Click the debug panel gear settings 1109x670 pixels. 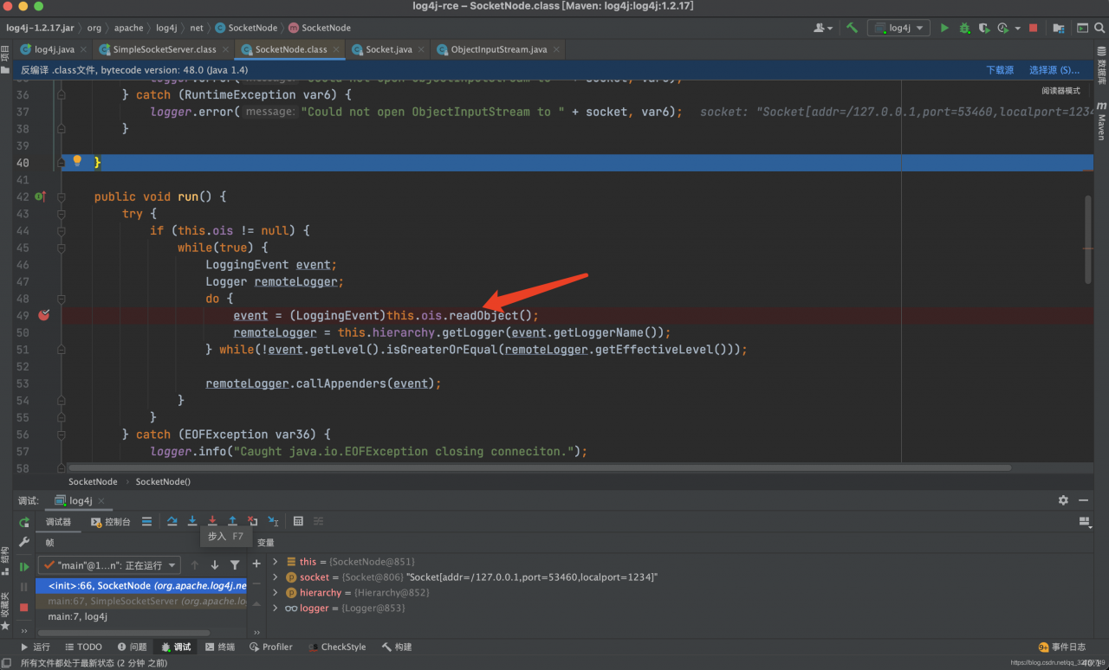coord(1063,500)
